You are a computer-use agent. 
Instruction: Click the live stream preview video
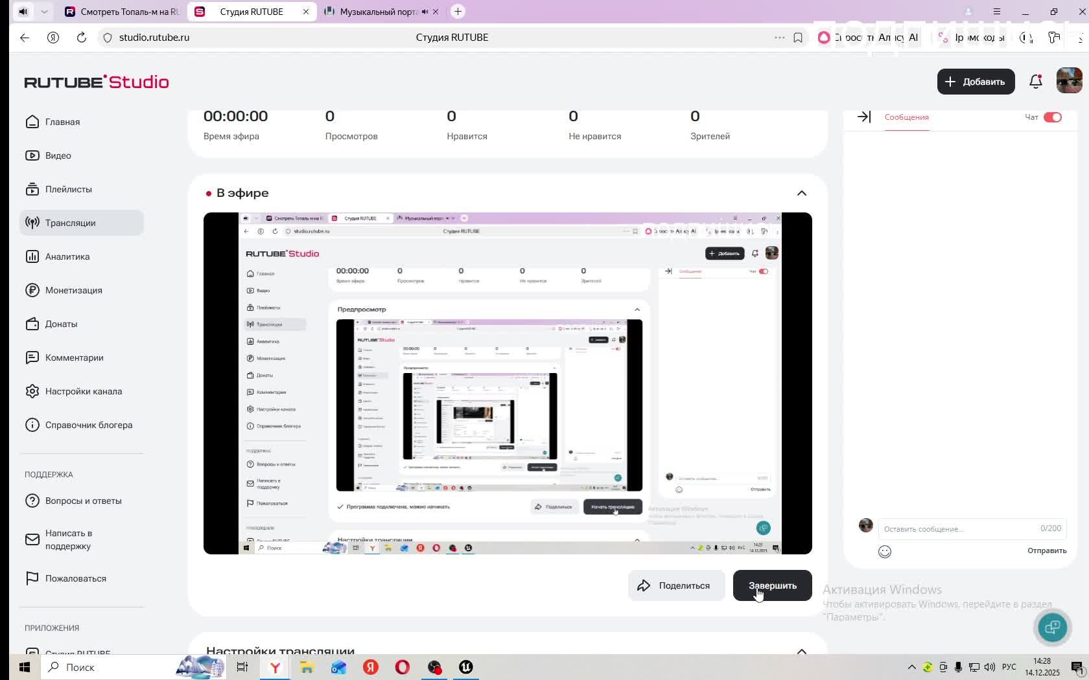pos(508,383)
